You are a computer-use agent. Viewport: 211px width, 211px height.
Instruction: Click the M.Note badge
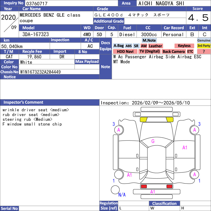(x=149, y=40)
